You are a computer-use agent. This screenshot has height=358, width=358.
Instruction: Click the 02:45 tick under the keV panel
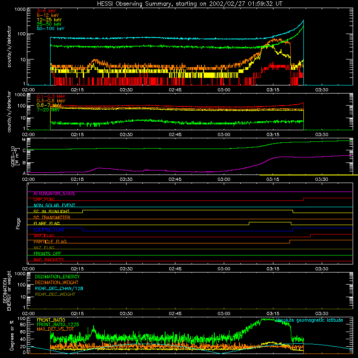click(x=175, y=90)
